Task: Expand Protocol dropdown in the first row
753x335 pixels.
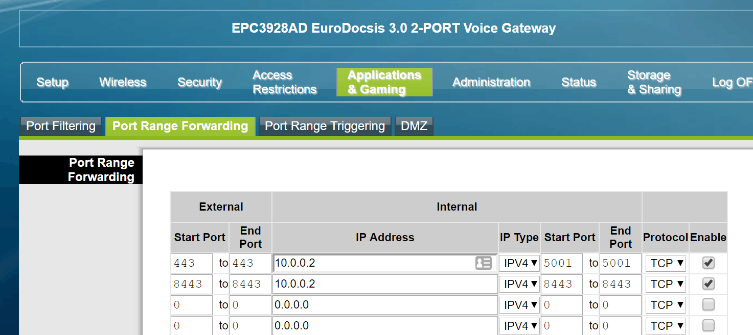Action: pos(666,263)
